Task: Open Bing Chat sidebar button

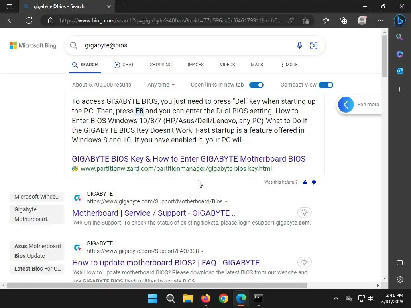Action: [399, 20]
